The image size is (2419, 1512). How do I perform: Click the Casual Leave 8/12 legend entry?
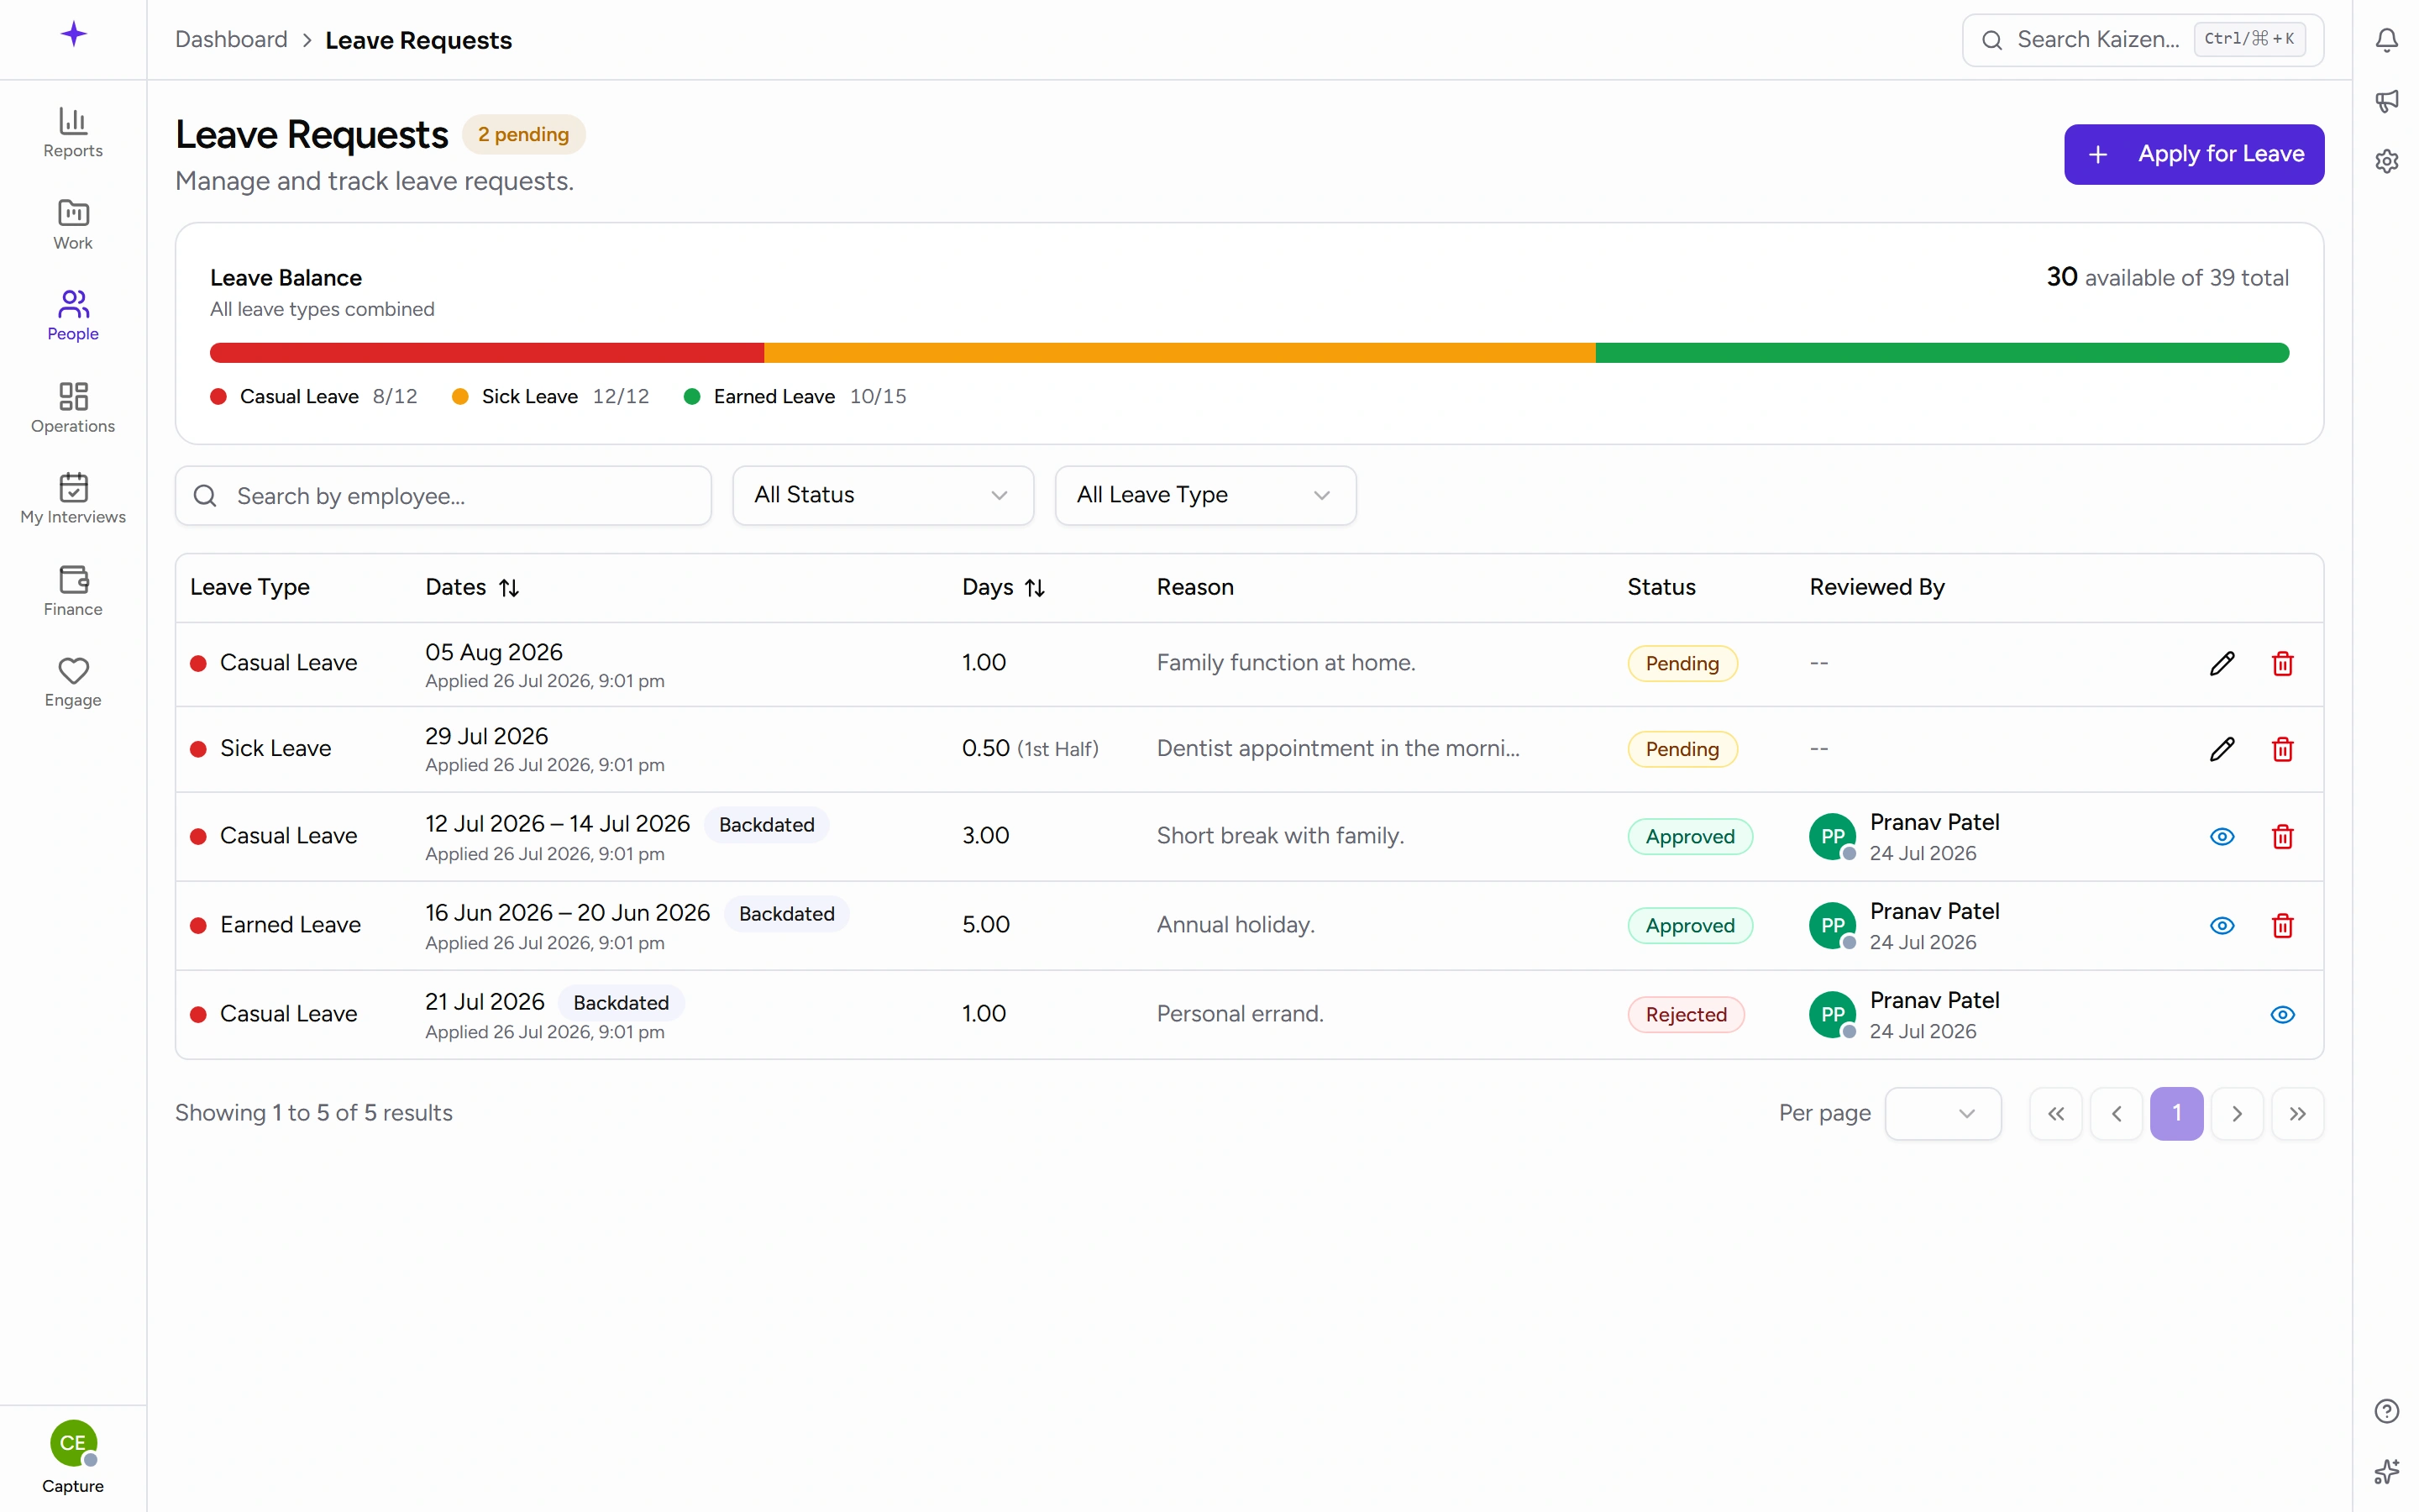point(314,397)
